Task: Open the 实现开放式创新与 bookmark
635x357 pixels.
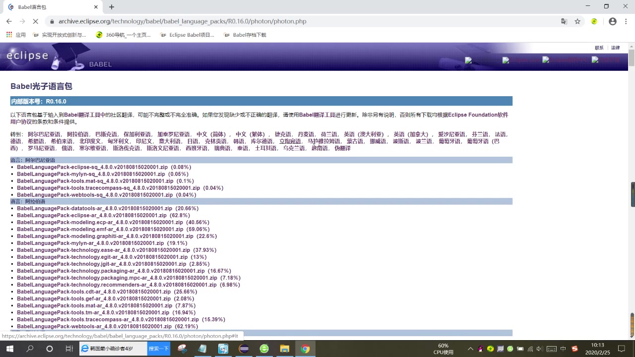Action: (59, 35)
